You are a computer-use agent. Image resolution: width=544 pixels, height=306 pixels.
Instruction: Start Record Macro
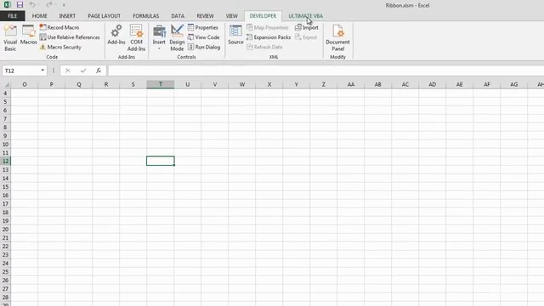tap(59, 27)
